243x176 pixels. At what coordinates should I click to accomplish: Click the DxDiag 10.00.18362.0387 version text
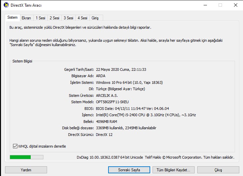[x=110, y=157]
